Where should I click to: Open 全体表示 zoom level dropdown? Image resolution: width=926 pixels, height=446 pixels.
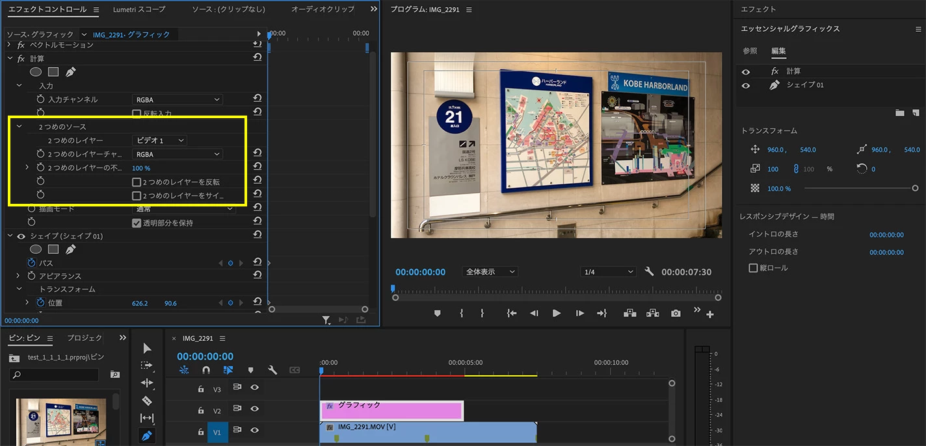[490, 272]
